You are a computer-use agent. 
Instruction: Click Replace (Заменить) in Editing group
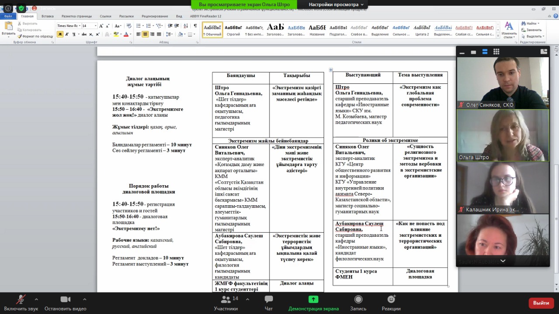[531, 30]
